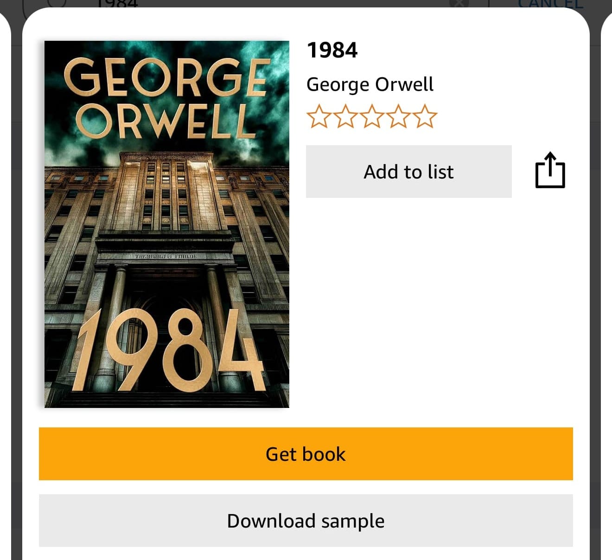Click the Add to list button
612x560 pixels.
pos(408,172)
